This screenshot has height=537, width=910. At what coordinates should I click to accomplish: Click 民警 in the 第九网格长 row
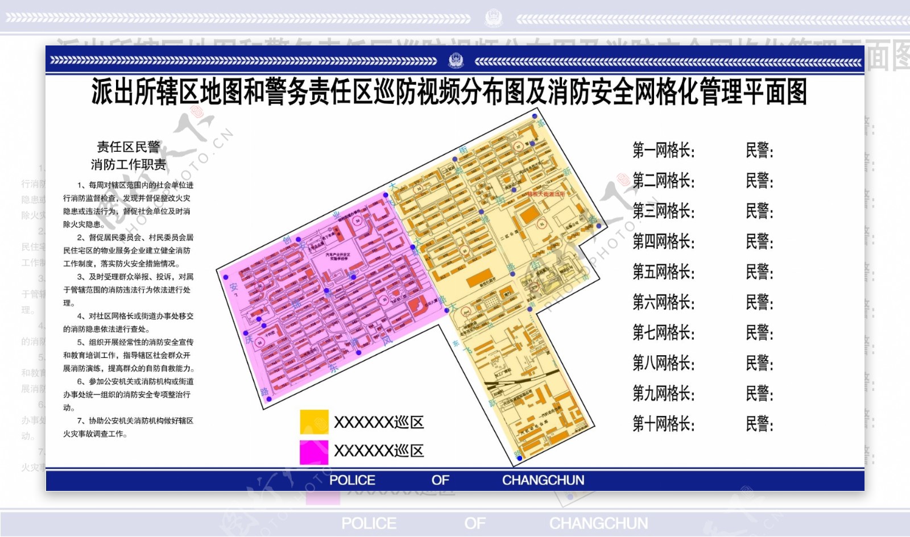tap(760, 393)
